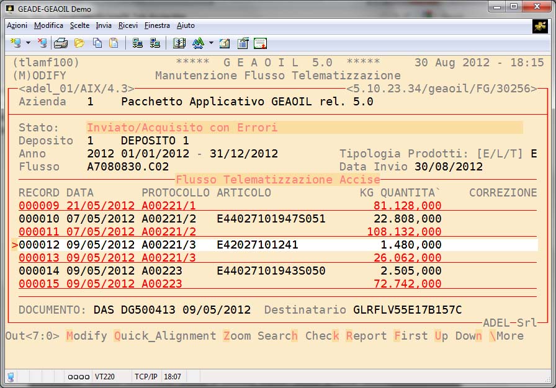Click the certificate icon in toolbar
556x388 pixels.
[260, 43]
